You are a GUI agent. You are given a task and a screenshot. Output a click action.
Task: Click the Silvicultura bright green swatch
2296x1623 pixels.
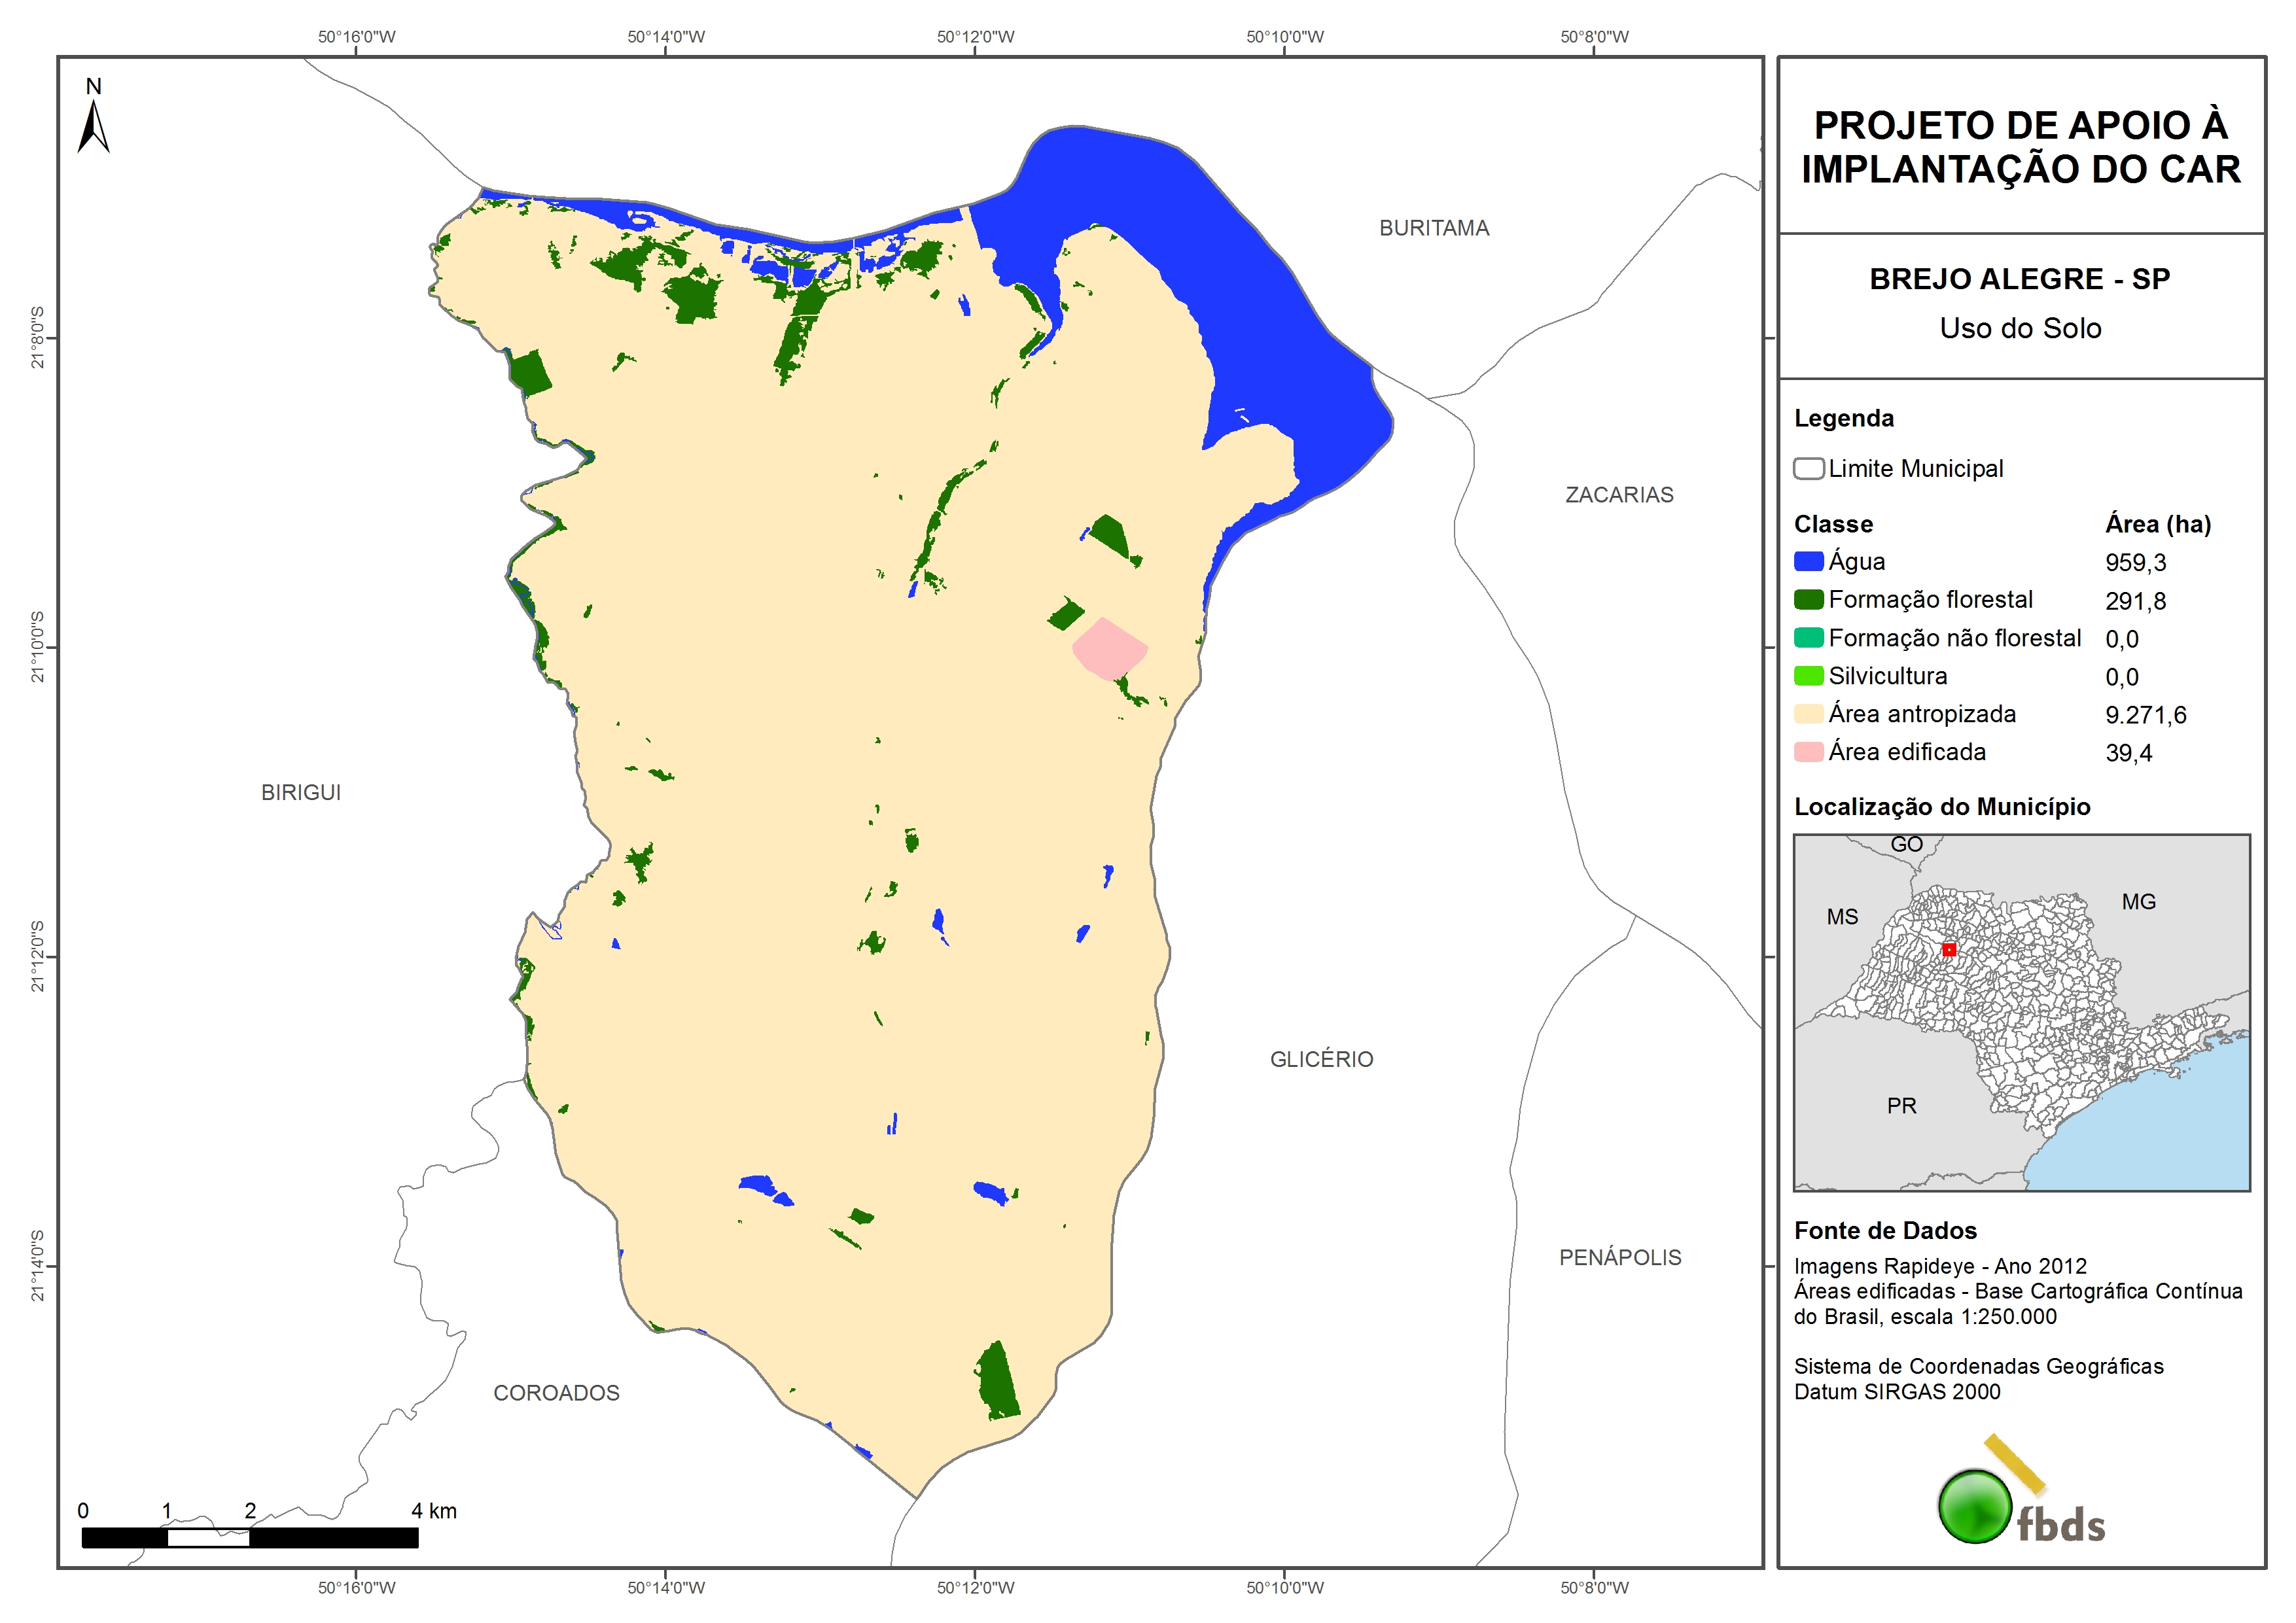1808,676
